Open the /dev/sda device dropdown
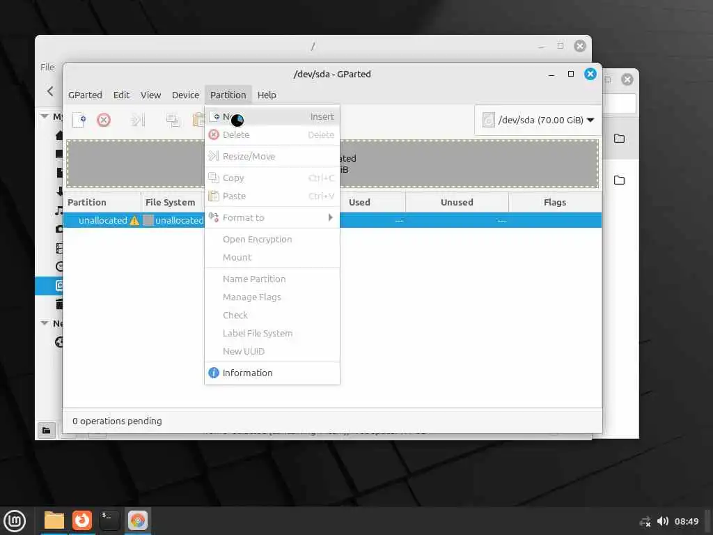The height and width of the screenshot is (535, 713). 538,120
